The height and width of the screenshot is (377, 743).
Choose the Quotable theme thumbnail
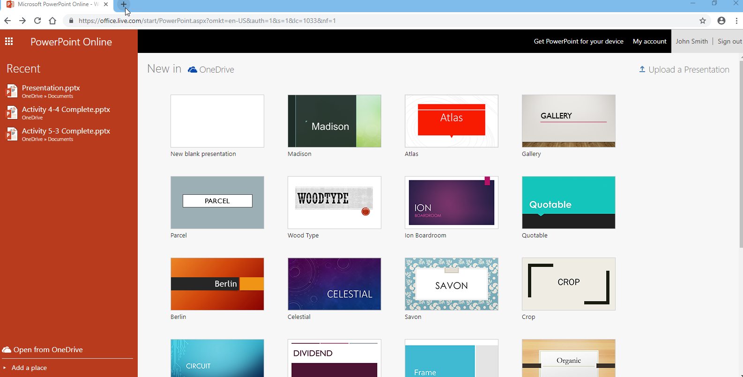coord(569,202)
